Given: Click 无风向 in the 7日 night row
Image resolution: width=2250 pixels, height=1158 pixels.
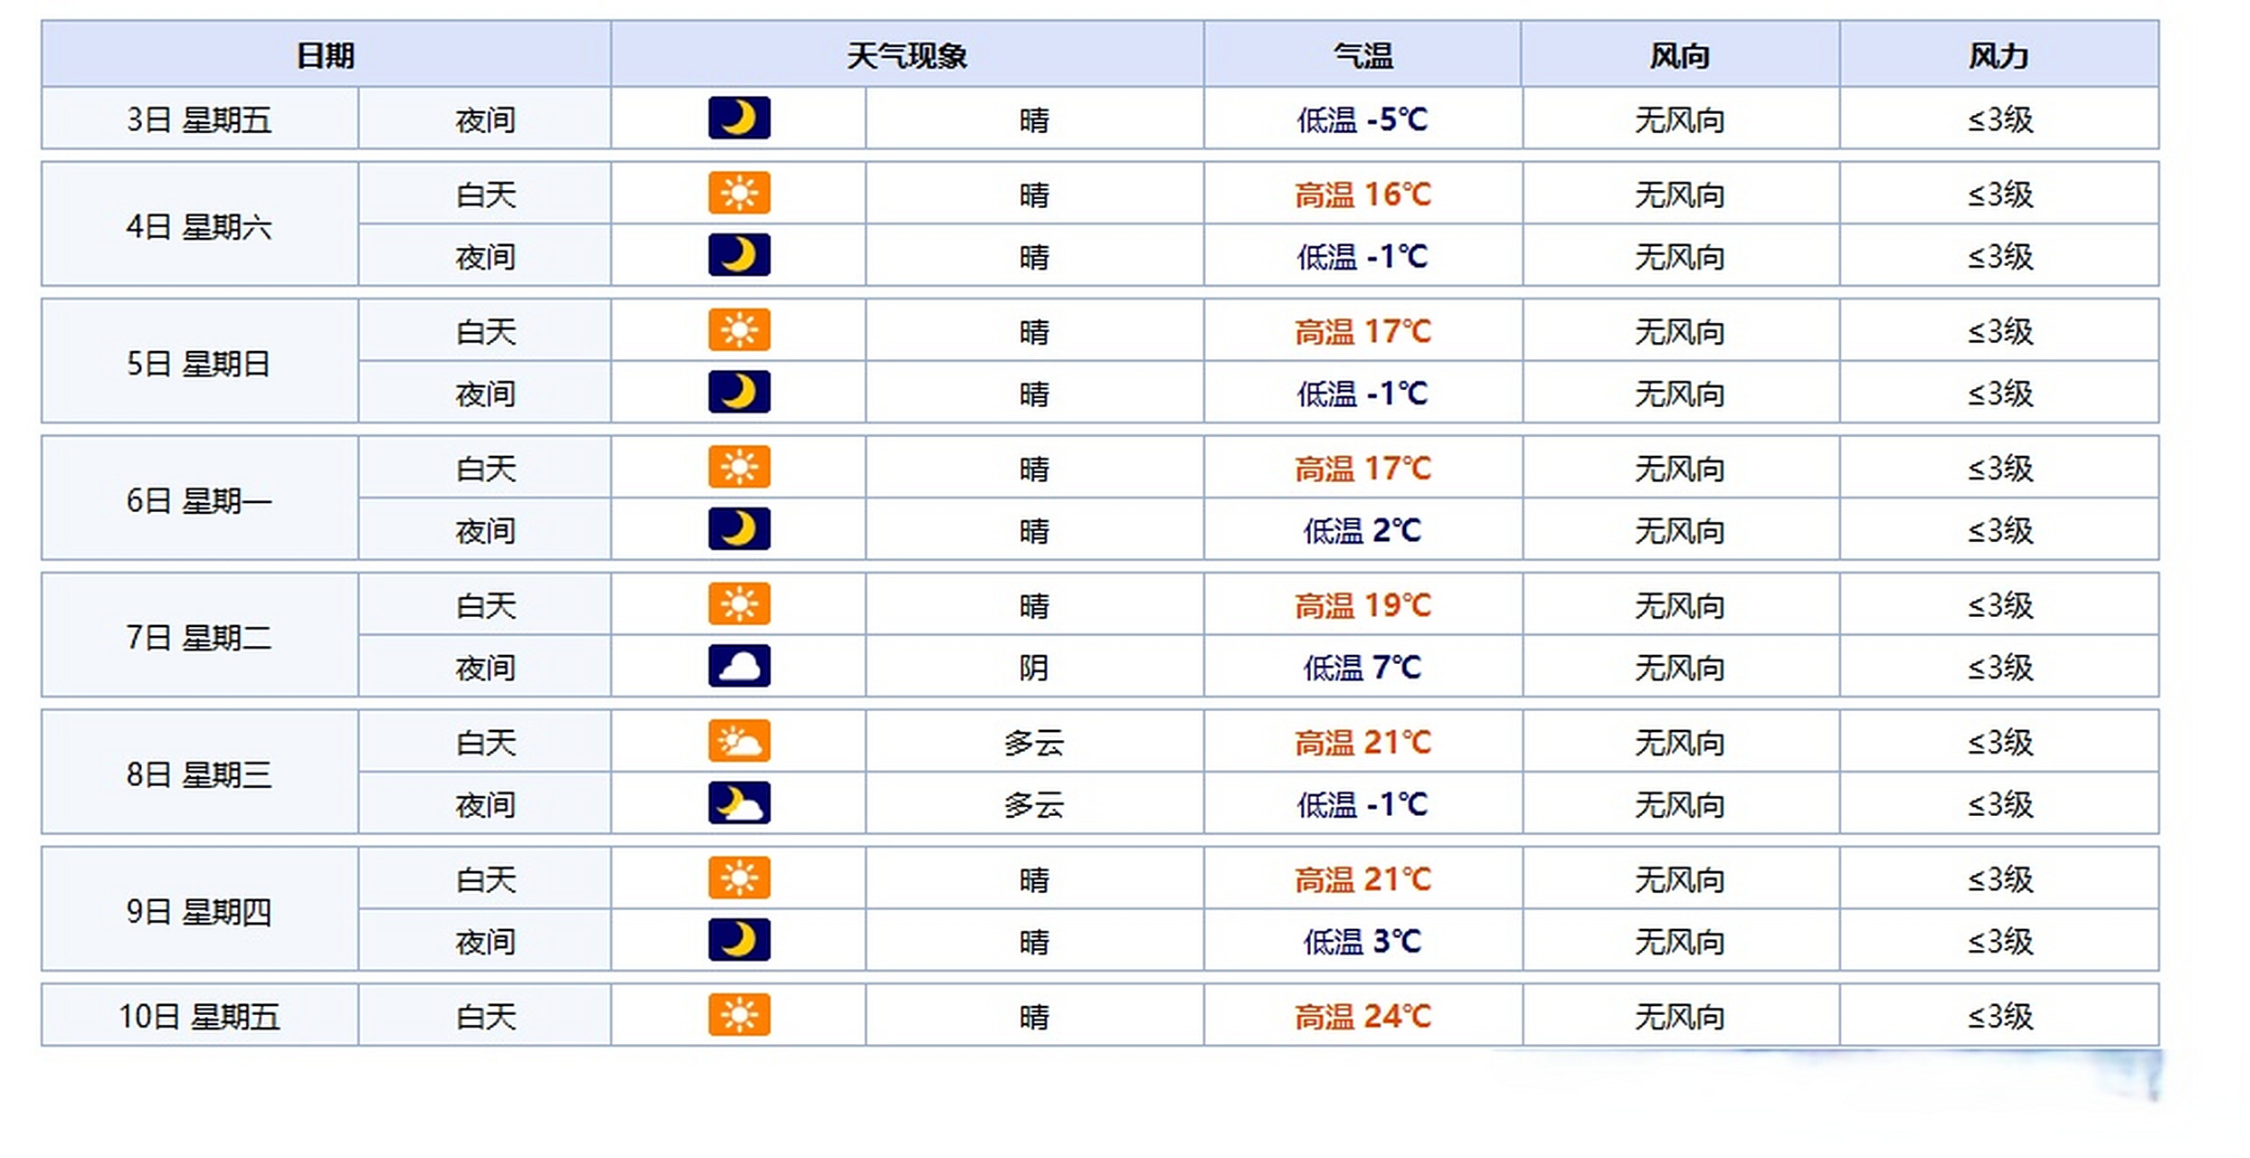Looking at the screenshot, I should pyautogui.click(x=1680, y=668).
